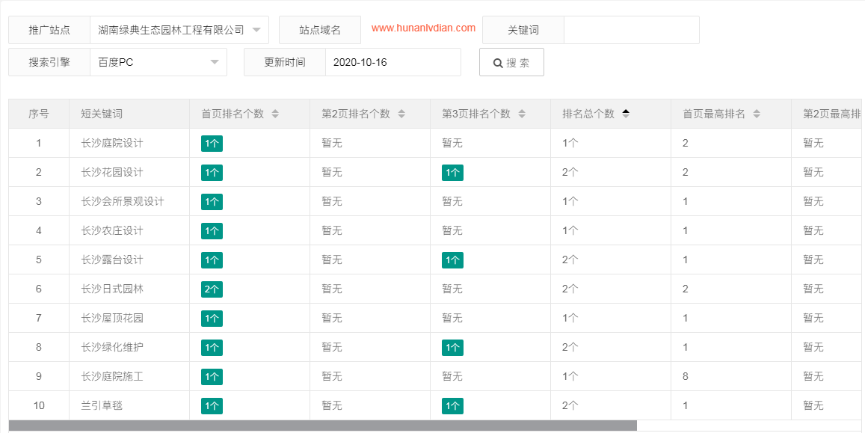Select the 长沙屋顶花园 keyword cell
865x433 pixels.
112,319
